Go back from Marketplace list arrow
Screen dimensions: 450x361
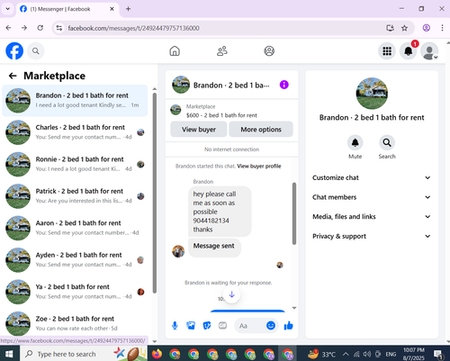click(13, 76)
